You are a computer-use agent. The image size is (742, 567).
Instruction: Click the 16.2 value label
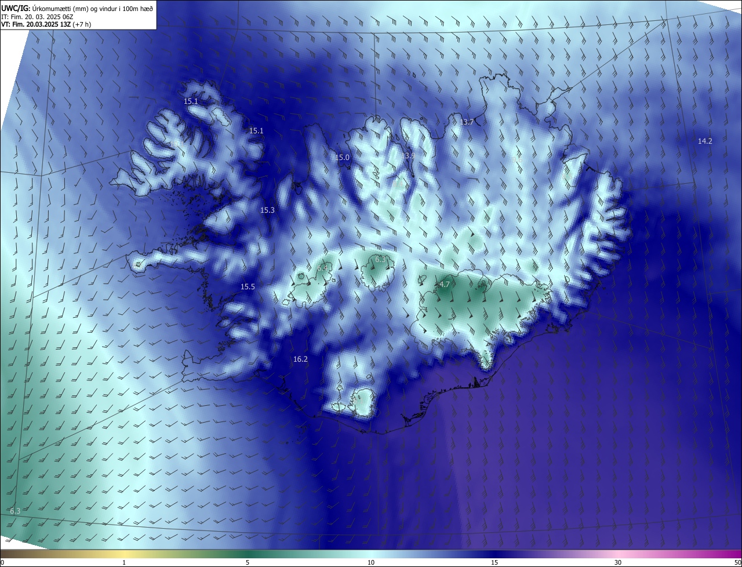300,359
